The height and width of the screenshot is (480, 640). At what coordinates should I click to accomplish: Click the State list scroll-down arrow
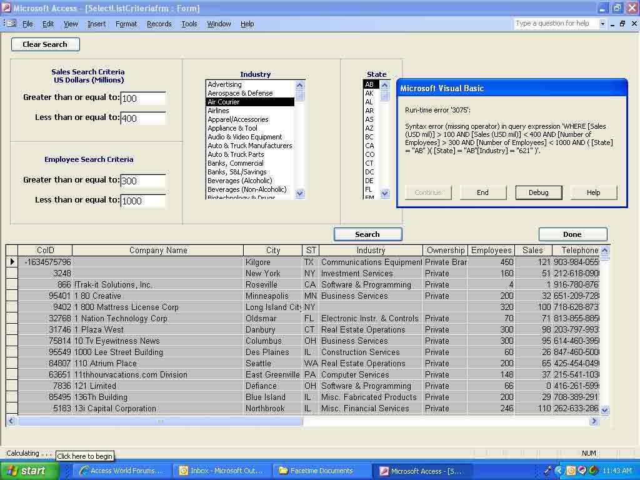(384, 194)
